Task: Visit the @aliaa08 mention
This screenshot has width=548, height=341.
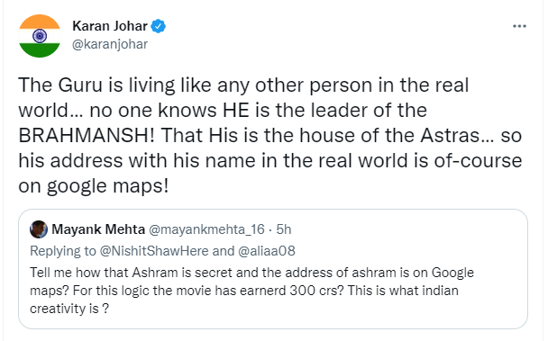Action: click(x=267, y=251)
